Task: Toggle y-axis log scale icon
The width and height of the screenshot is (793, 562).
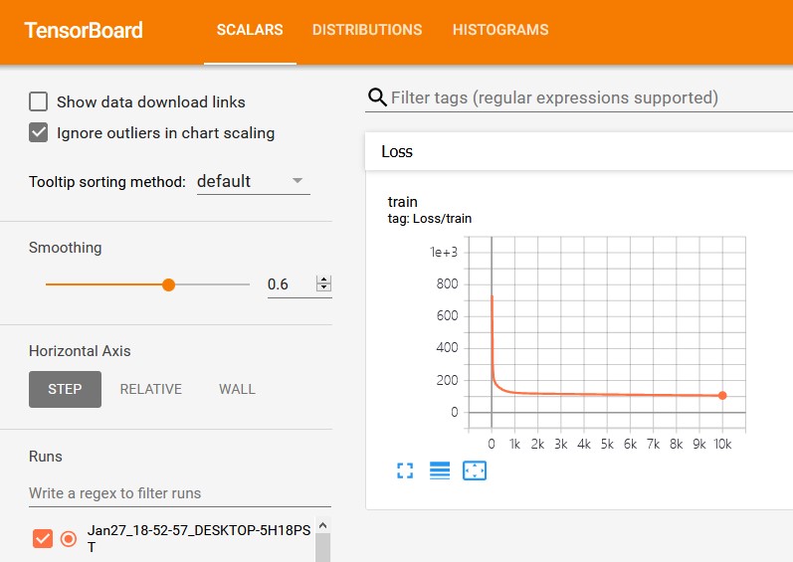Action: click(440, 470)
